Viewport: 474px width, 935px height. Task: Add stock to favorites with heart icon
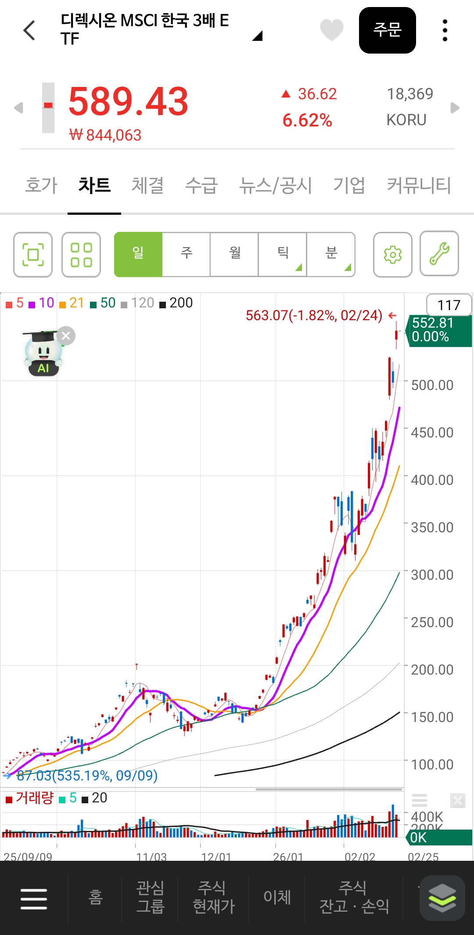point(331,30)
